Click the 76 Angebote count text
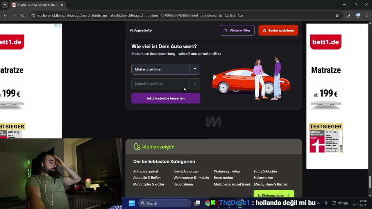Image resolution: width=372 pixels, height=209 pixels. 140,30
